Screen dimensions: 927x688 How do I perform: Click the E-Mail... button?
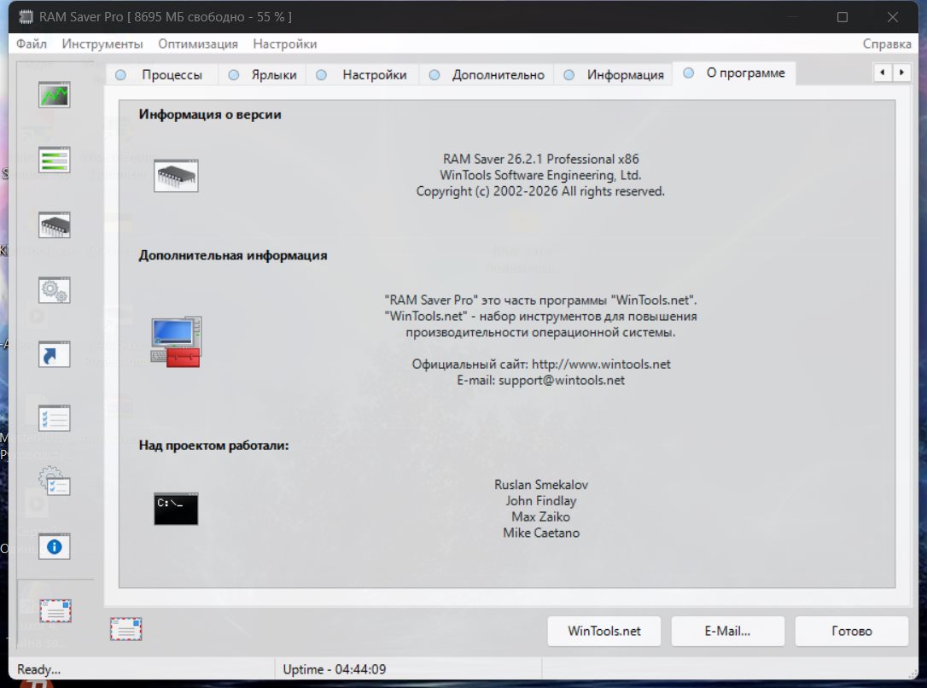point(728,632)
